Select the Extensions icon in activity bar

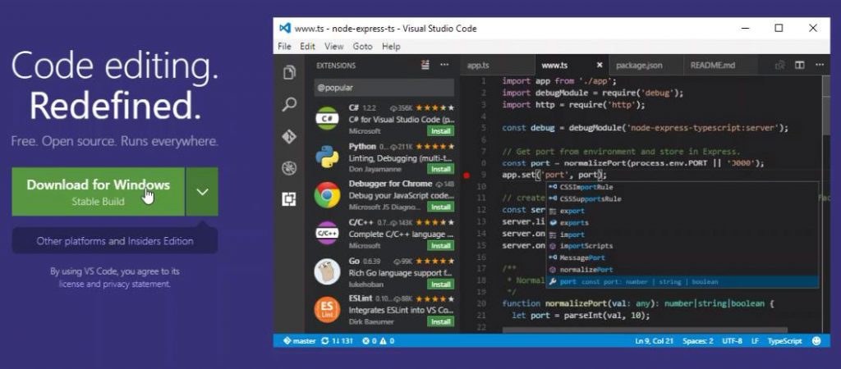(289, 199)
